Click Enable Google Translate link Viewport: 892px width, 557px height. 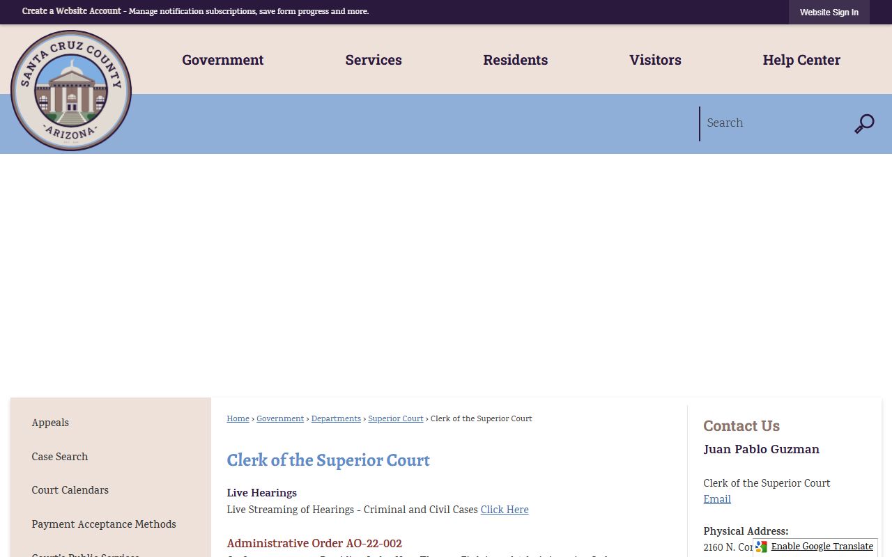pyautogui.click(x=822, y=547)
